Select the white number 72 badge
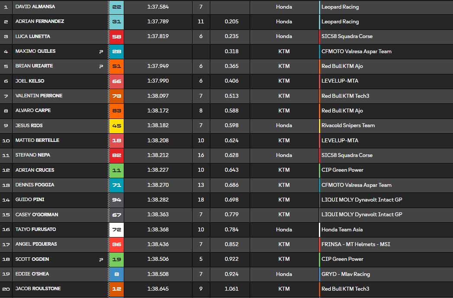Viewport: 453px width, 298px height. point(116,230)
